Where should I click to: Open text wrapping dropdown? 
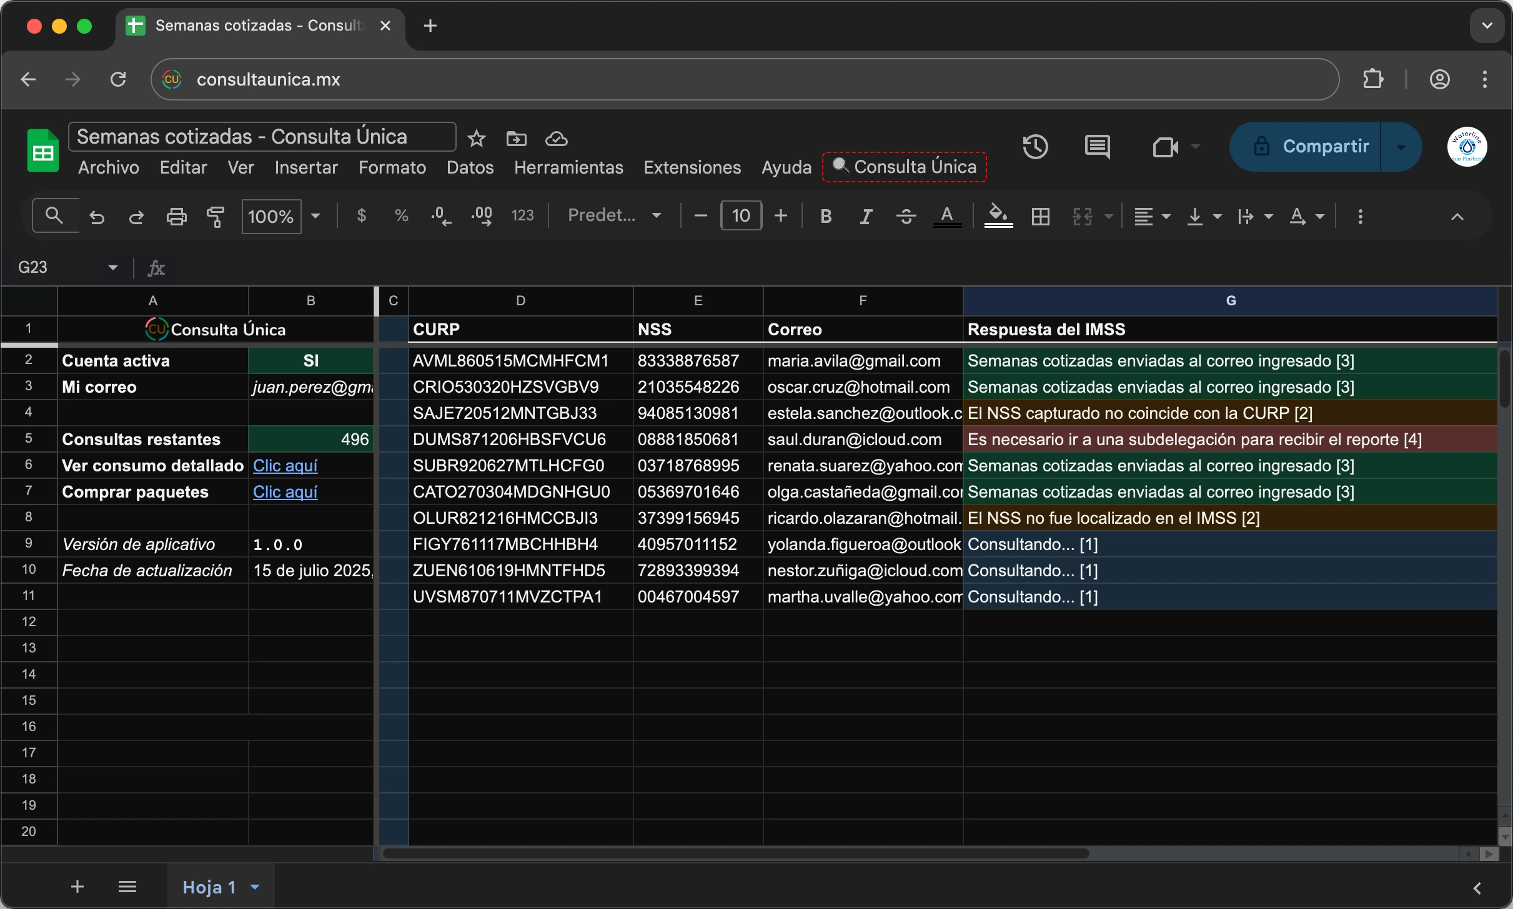point(1255,217)
